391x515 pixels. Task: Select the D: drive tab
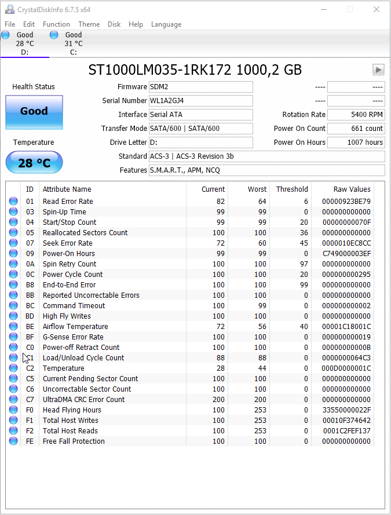pyautogui.click(x=24, y=43)
